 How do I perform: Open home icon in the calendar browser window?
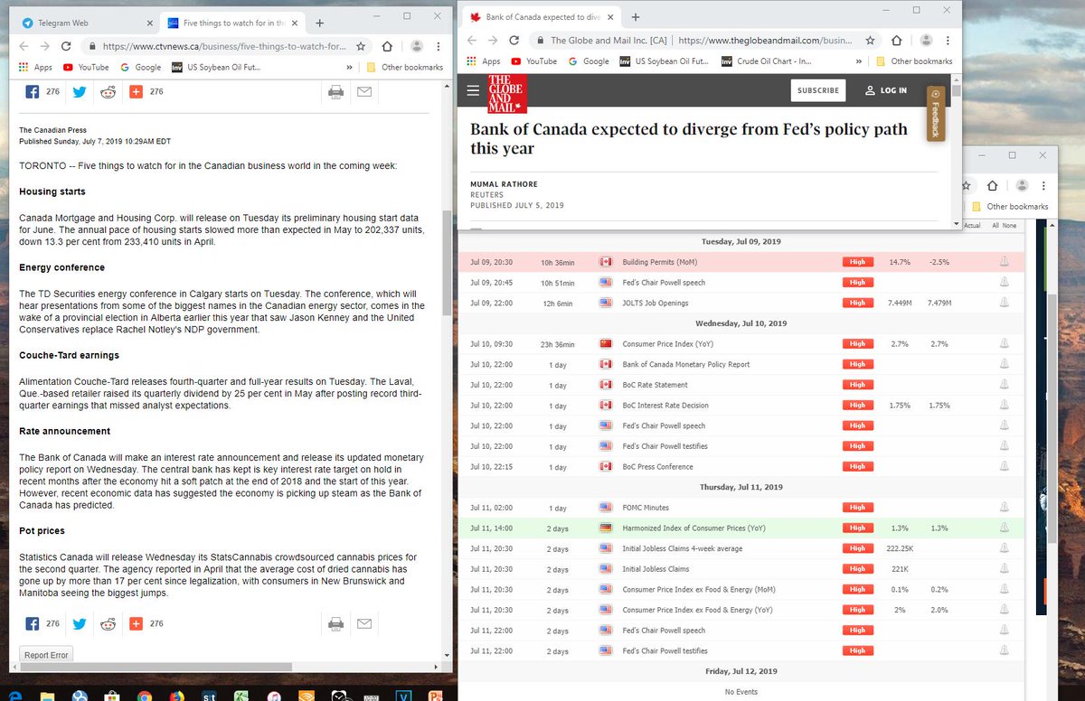(x=995, y=184)
